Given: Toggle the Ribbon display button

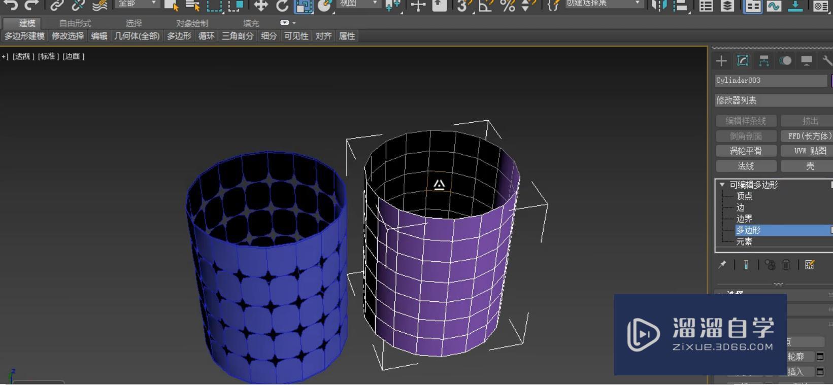Looking at the screenshot, I should pyautogui.click(x=752, y=6).
